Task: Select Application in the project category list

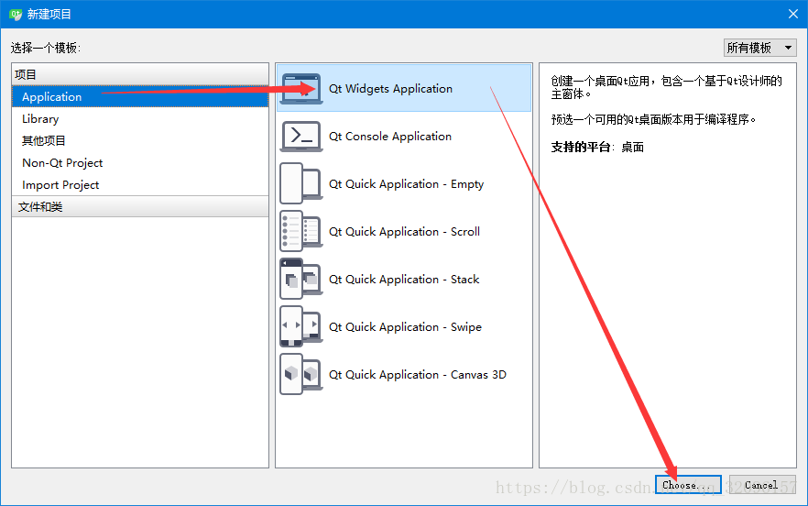Action: tap(140, 97)
